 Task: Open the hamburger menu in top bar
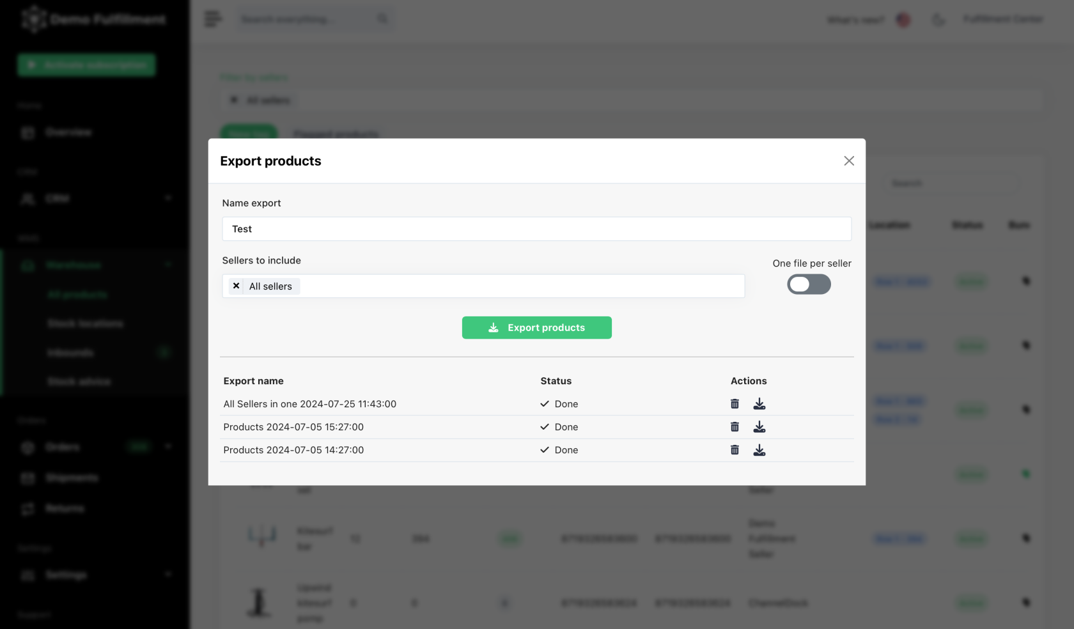click(x=213, y=19)
